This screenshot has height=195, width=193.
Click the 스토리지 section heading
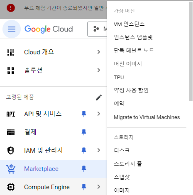[x=123, y=137]
